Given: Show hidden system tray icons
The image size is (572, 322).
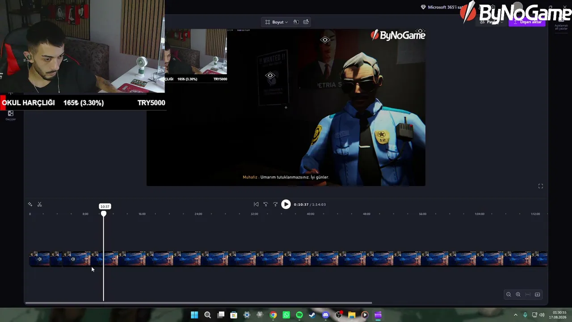Looking at the screenshot, I should (x=516, y=315).
